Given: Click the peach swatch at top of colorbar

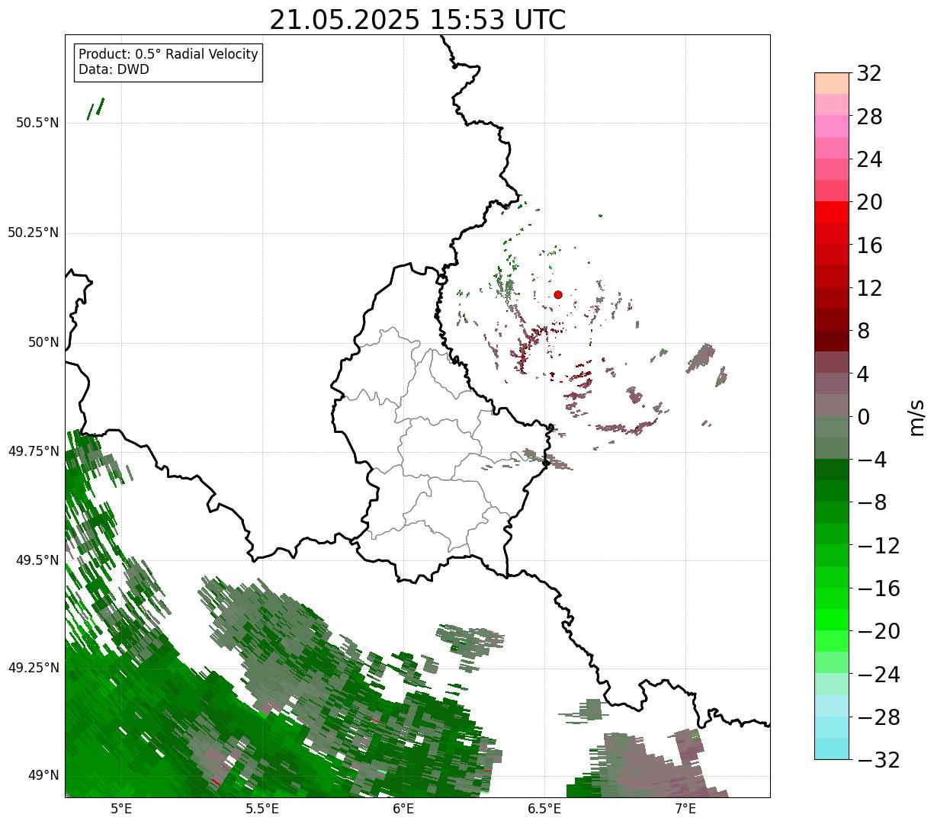Looking at the screenshot, I should coord(832,82).
